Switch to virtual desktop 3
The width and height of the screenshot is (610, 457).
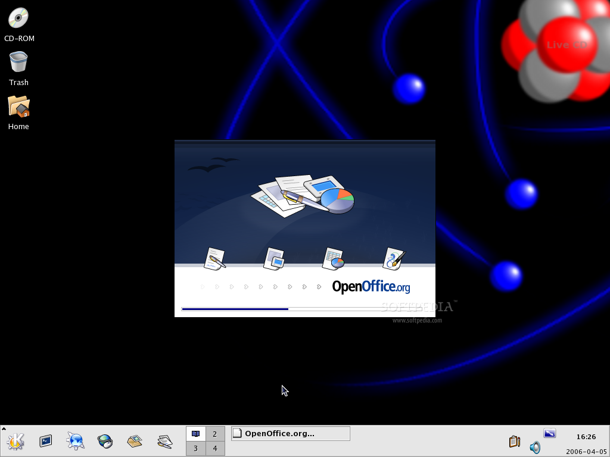[195, 449]
